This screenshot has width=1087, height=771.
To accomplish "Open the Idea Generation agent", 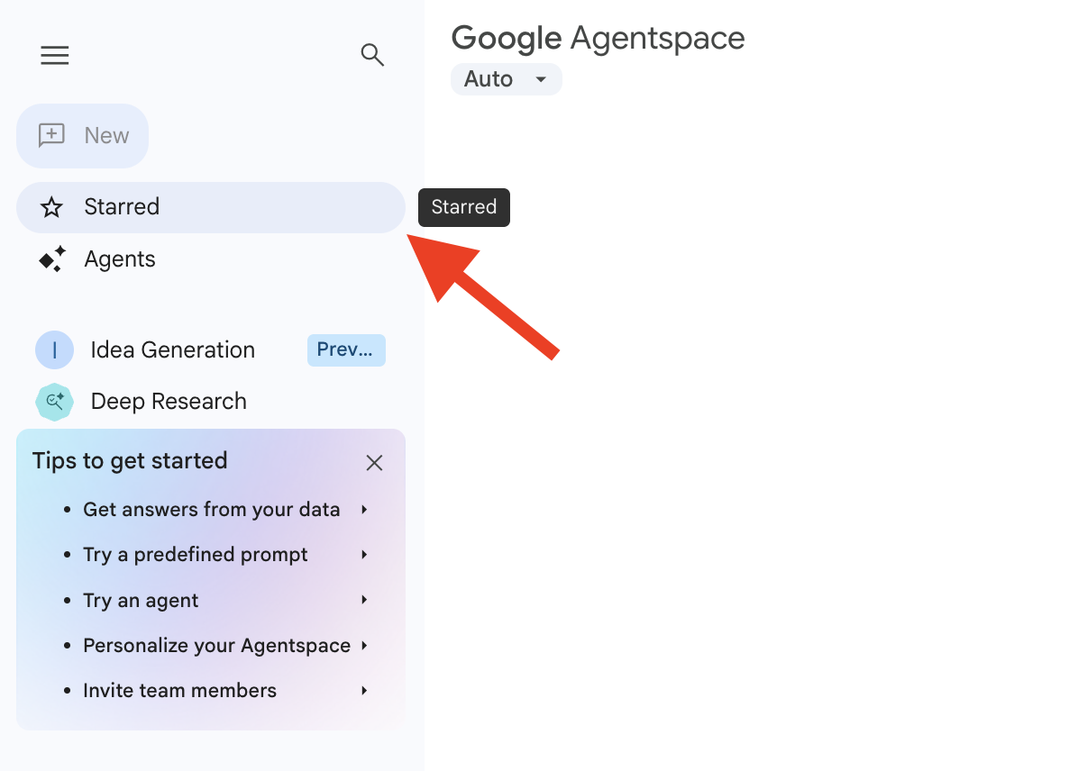I will point(172,349).
